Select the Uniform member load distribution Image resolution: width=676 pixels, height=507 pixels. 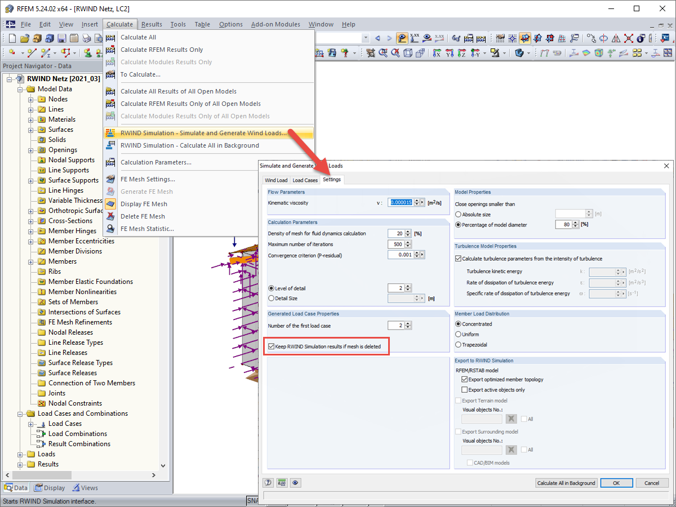coord(458,334)
